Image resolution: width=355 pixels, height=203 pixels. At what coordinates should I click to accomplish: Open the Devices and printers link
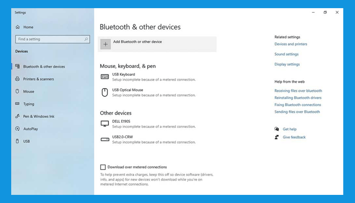pyautogui.click(x=291, y=44)
